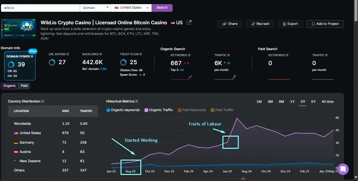Enable Paid Traffic checkbox
This screenshot has height=181, width=358.
coord(213,110)
